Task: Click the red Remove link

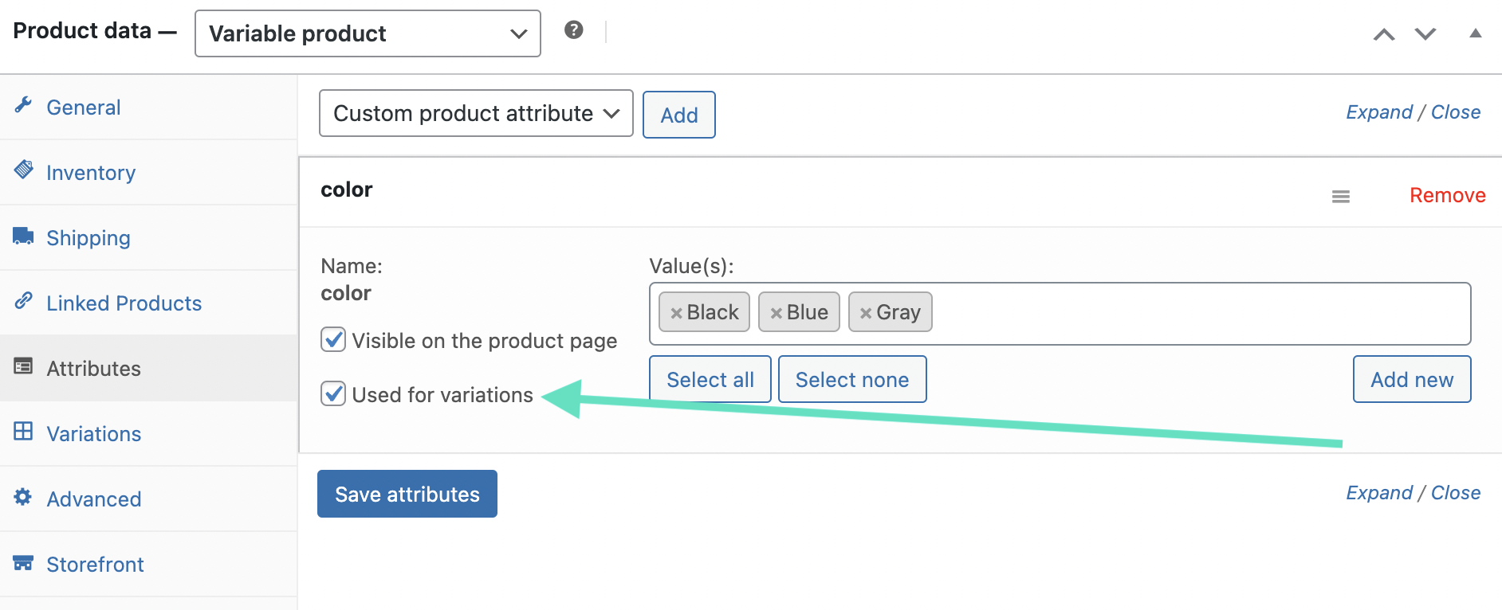Action: click(1447, 195)
